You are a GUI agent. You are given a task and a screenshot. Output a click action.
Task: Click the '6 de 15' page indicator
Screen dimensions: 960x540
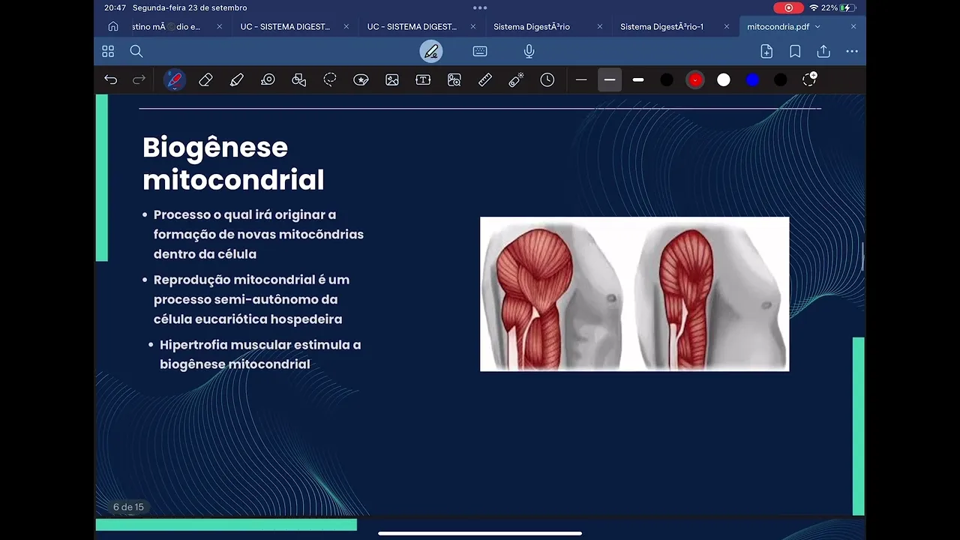[128, 507]
